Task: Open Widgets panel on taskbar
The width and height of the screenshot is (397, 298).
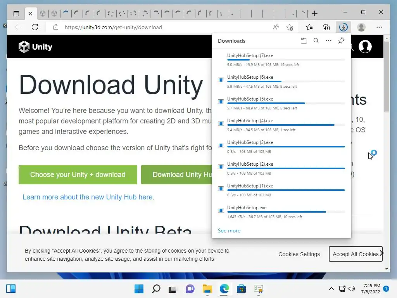Action: click(11, 289)
